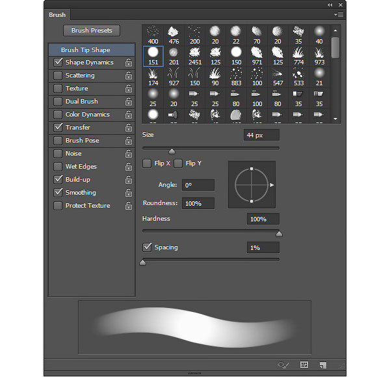This screenshot has height=377, width=390.
Task: Toggle the Shape Dynamics checkbox
Action: point(58,63)
